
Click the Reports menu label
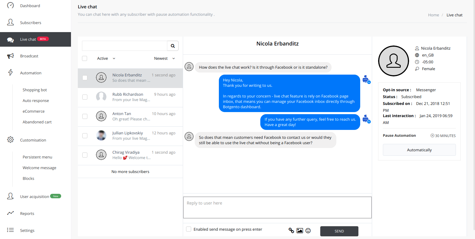(27, 213)
